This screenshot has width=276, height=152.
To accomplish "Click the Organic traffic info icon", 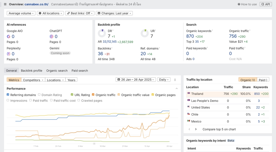I will (250, 30).
